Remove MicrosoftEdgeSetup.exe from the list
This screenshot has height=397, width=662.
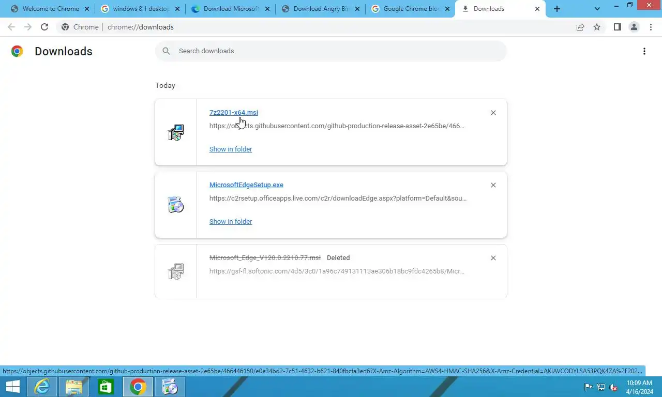pos(493,185)
